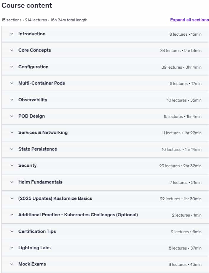Click Expand all sections link
Image resolution: width=209 pixels, height=273 pixels.
pos(189,20)
